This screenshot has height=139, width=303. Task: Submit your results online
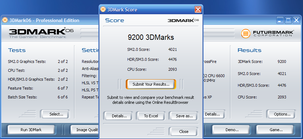point(151,84)
